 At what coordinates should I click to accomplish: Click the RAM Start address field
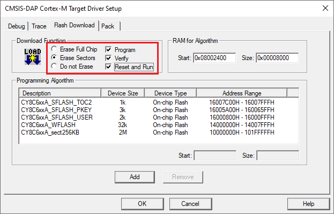click(214, 58)
